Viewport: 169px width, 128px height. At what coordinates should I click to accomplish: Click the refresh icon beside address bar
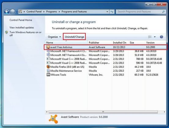click(x=112, y=12)
